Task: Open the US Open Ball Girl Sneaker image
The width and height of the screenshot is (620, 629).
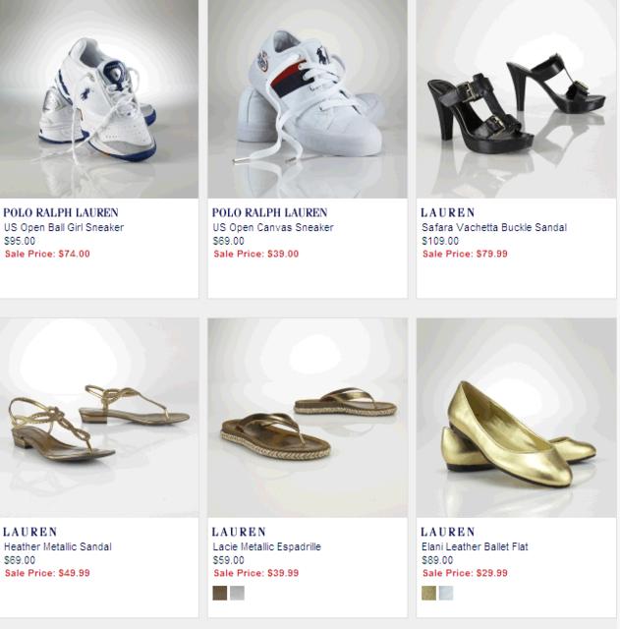Action: (99, 99)
